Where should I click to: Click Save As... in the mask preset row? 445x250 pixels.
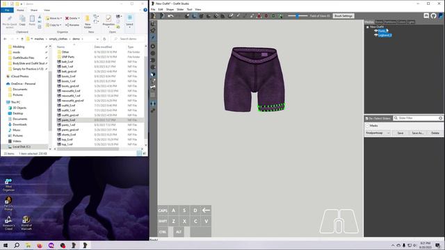[417, 133]
